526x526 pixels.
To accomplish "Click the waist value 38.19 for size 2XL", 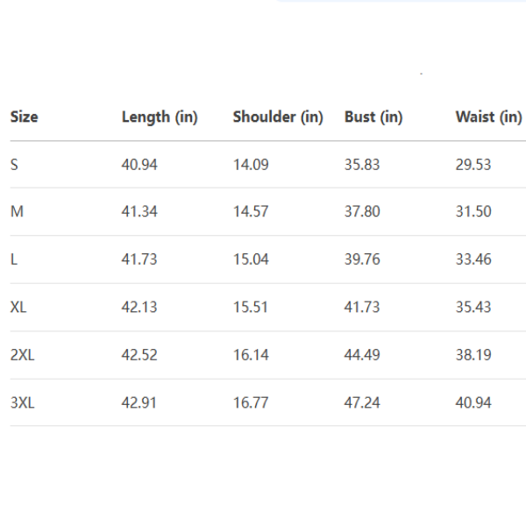I will coord(473,355).
